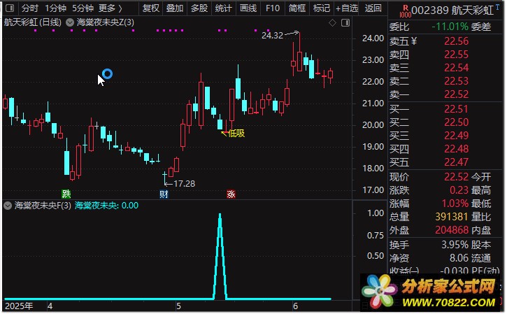This screenshot has width=507, height=314.
Task: Click the 卖一 price 22.52
Action: point(456,94)
